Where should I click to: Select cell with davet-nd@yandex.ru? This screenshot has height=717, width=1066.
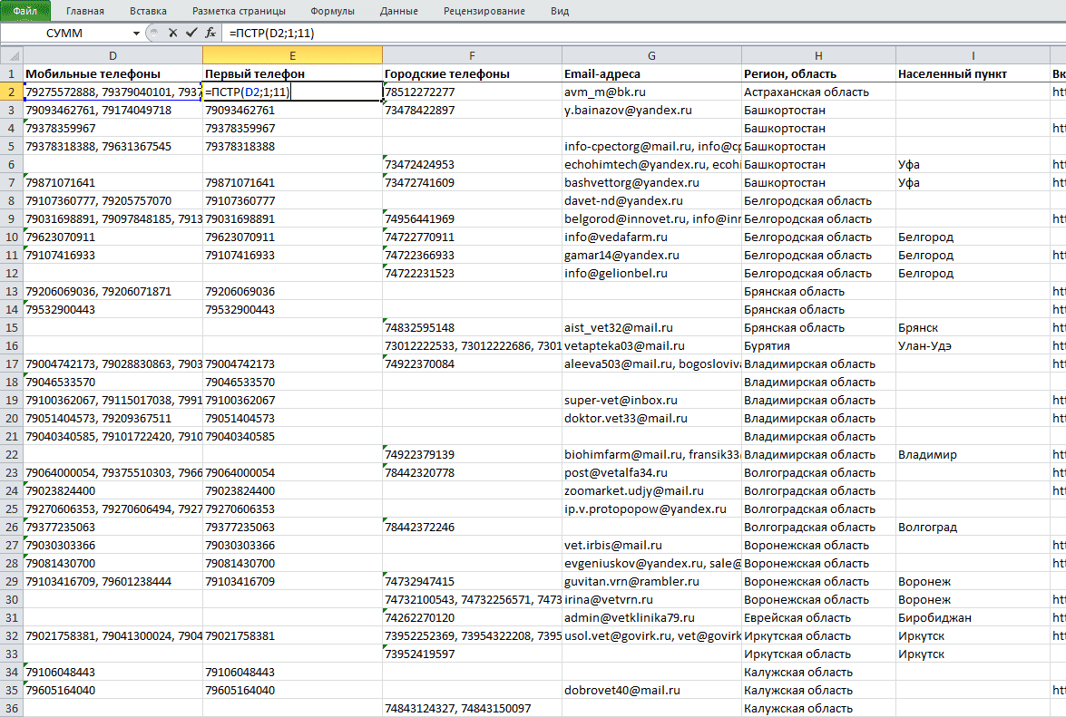click(x=651, y=200)
